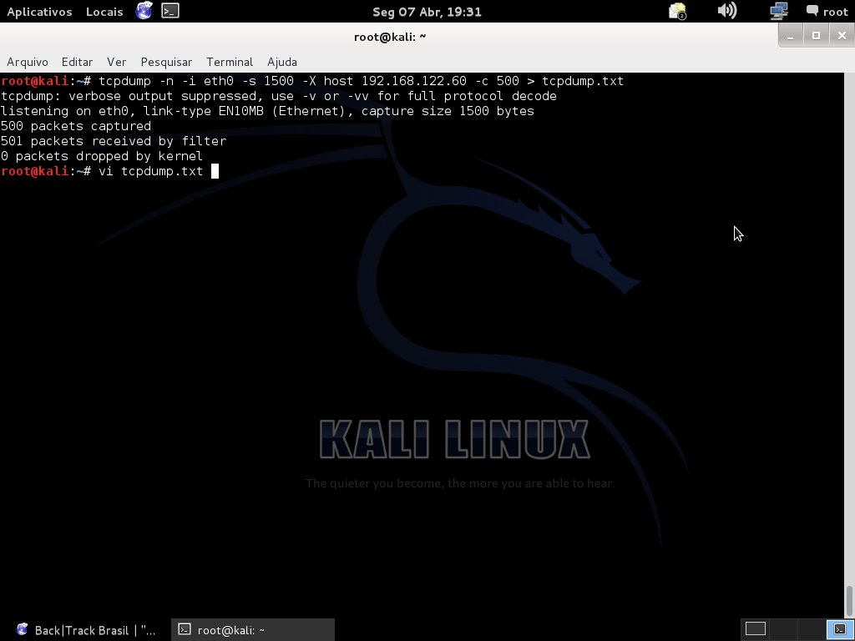Screen dimensions: 855x641
Task: Open the Ver menu
Action: pos(116,62)
